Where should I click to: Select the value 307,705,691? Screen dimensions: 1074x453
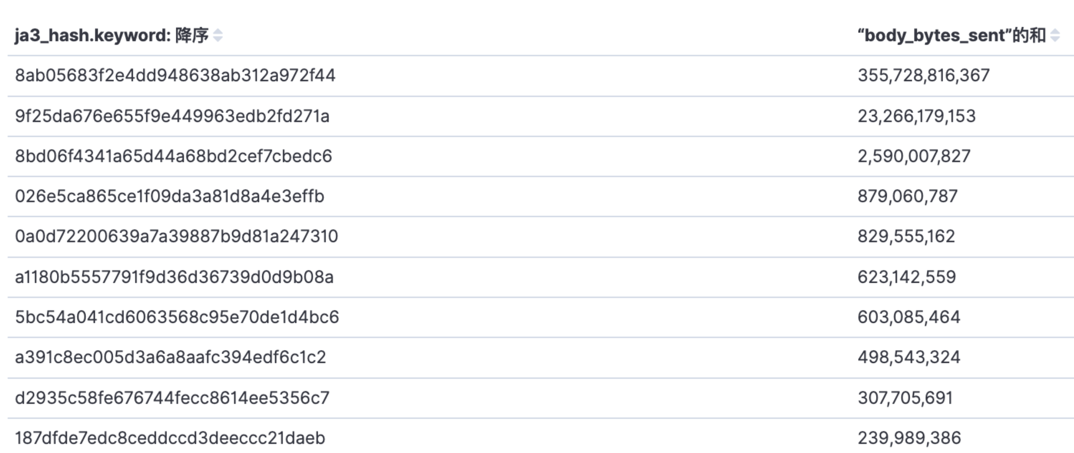(x=905, y=398)
